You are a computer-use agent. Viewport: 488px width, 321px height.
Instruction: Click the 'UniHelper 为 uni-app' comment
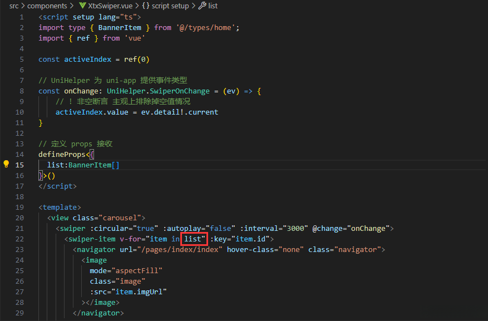[112, 81]
